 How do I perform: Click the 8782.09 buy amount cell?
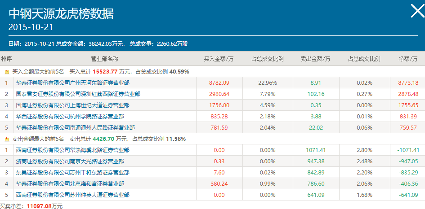(219, 83)
